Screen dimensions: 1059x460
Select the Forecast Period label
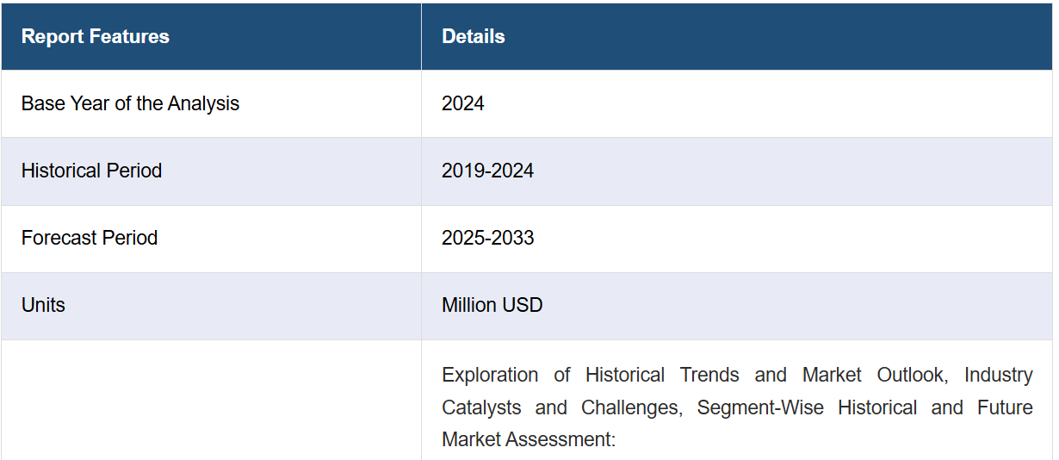[90, 238]
